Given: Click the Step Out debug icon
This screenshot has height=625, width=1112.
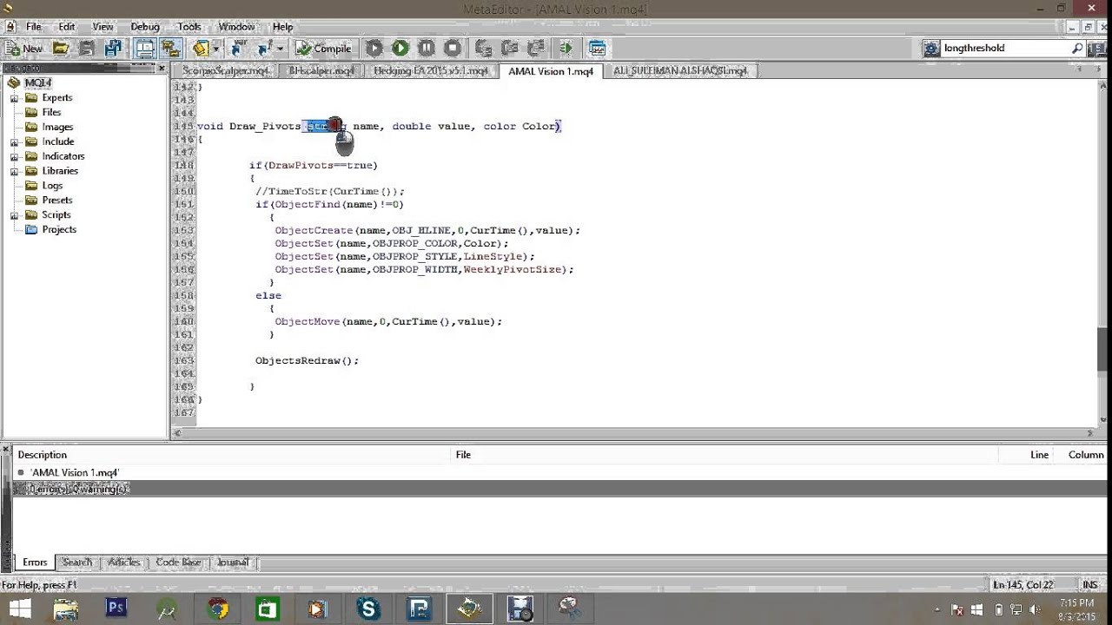Looking at the screenshot, I should click(536, 49).
